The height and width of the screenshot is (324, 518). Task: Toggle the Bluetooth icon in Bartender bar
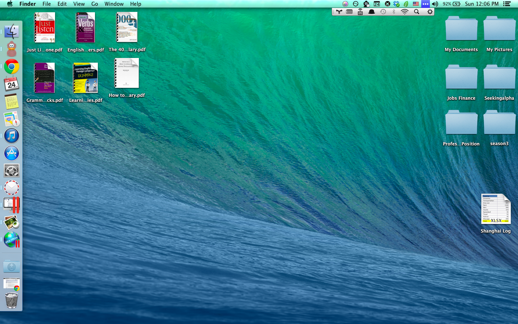pyautogui.click(x=394, y=12)
